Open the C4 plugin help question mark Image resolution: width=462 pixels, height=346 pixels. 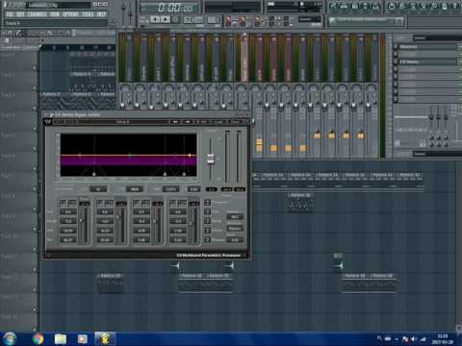[245, 122]
